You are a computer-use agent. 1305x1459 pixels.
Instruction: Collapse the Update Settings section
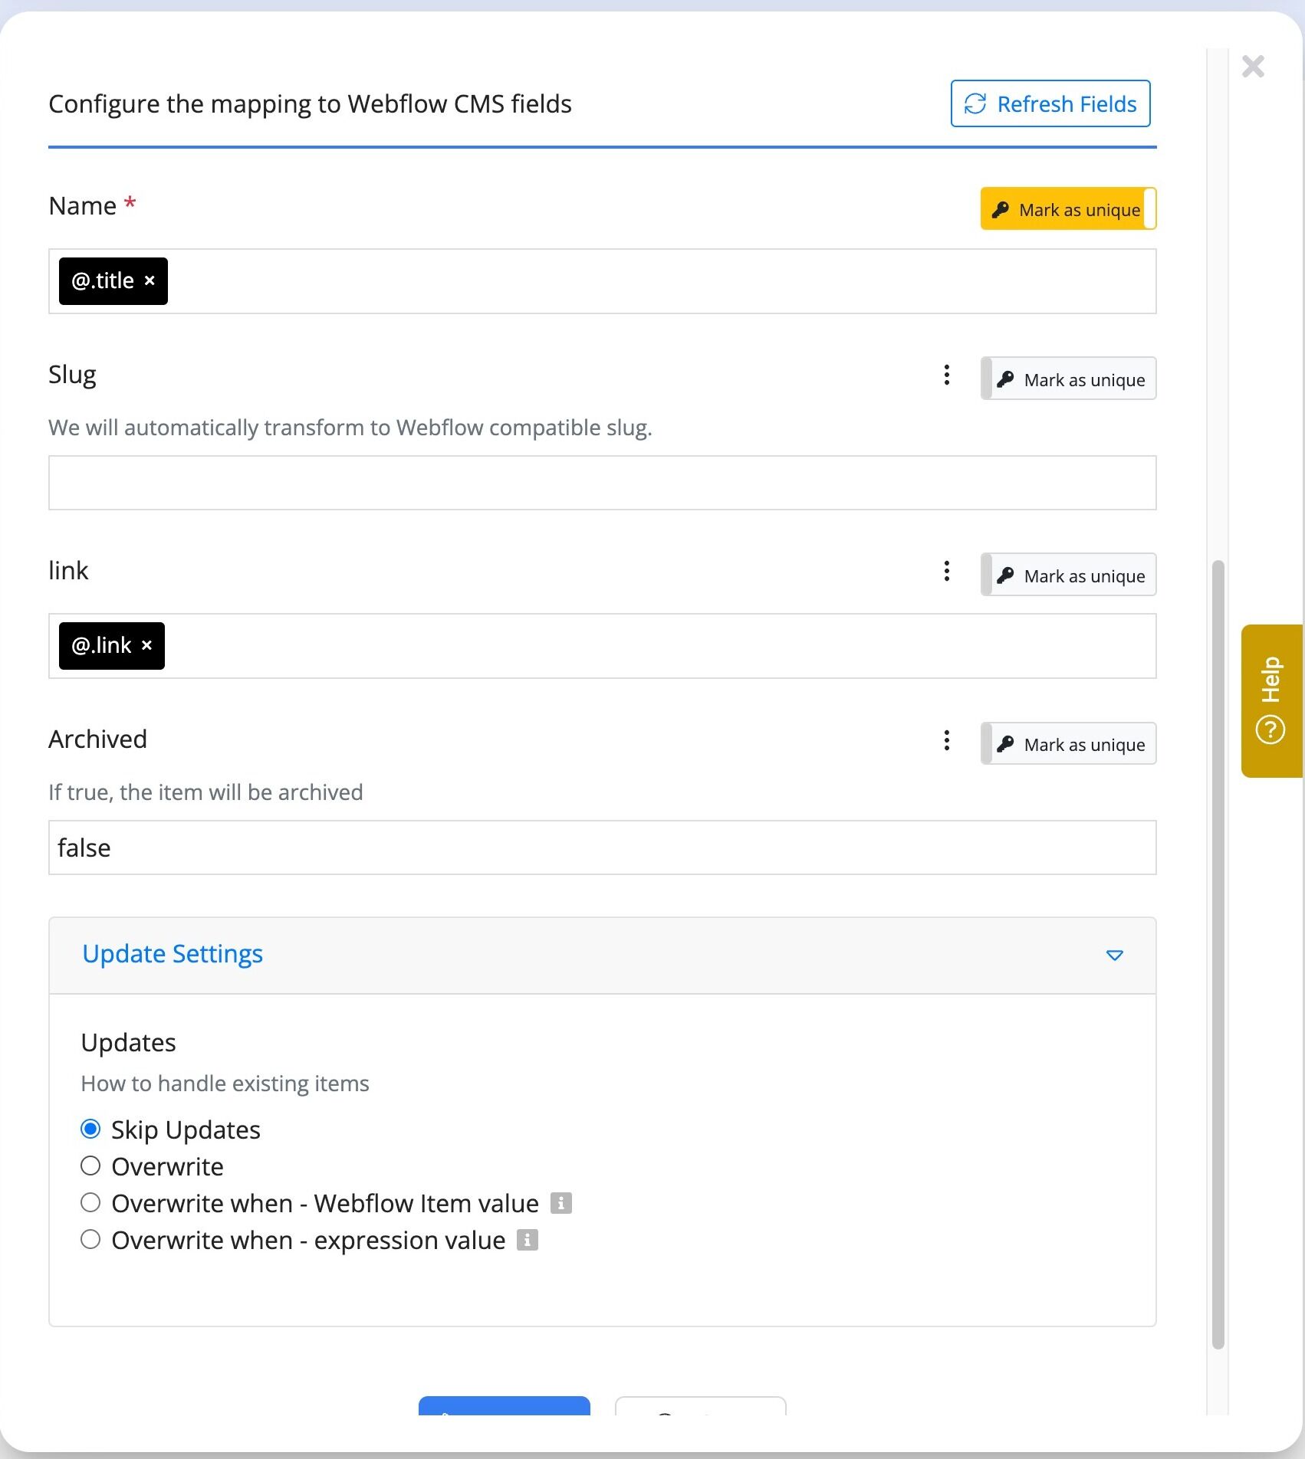pyautogui.click(x=602, y=956)
